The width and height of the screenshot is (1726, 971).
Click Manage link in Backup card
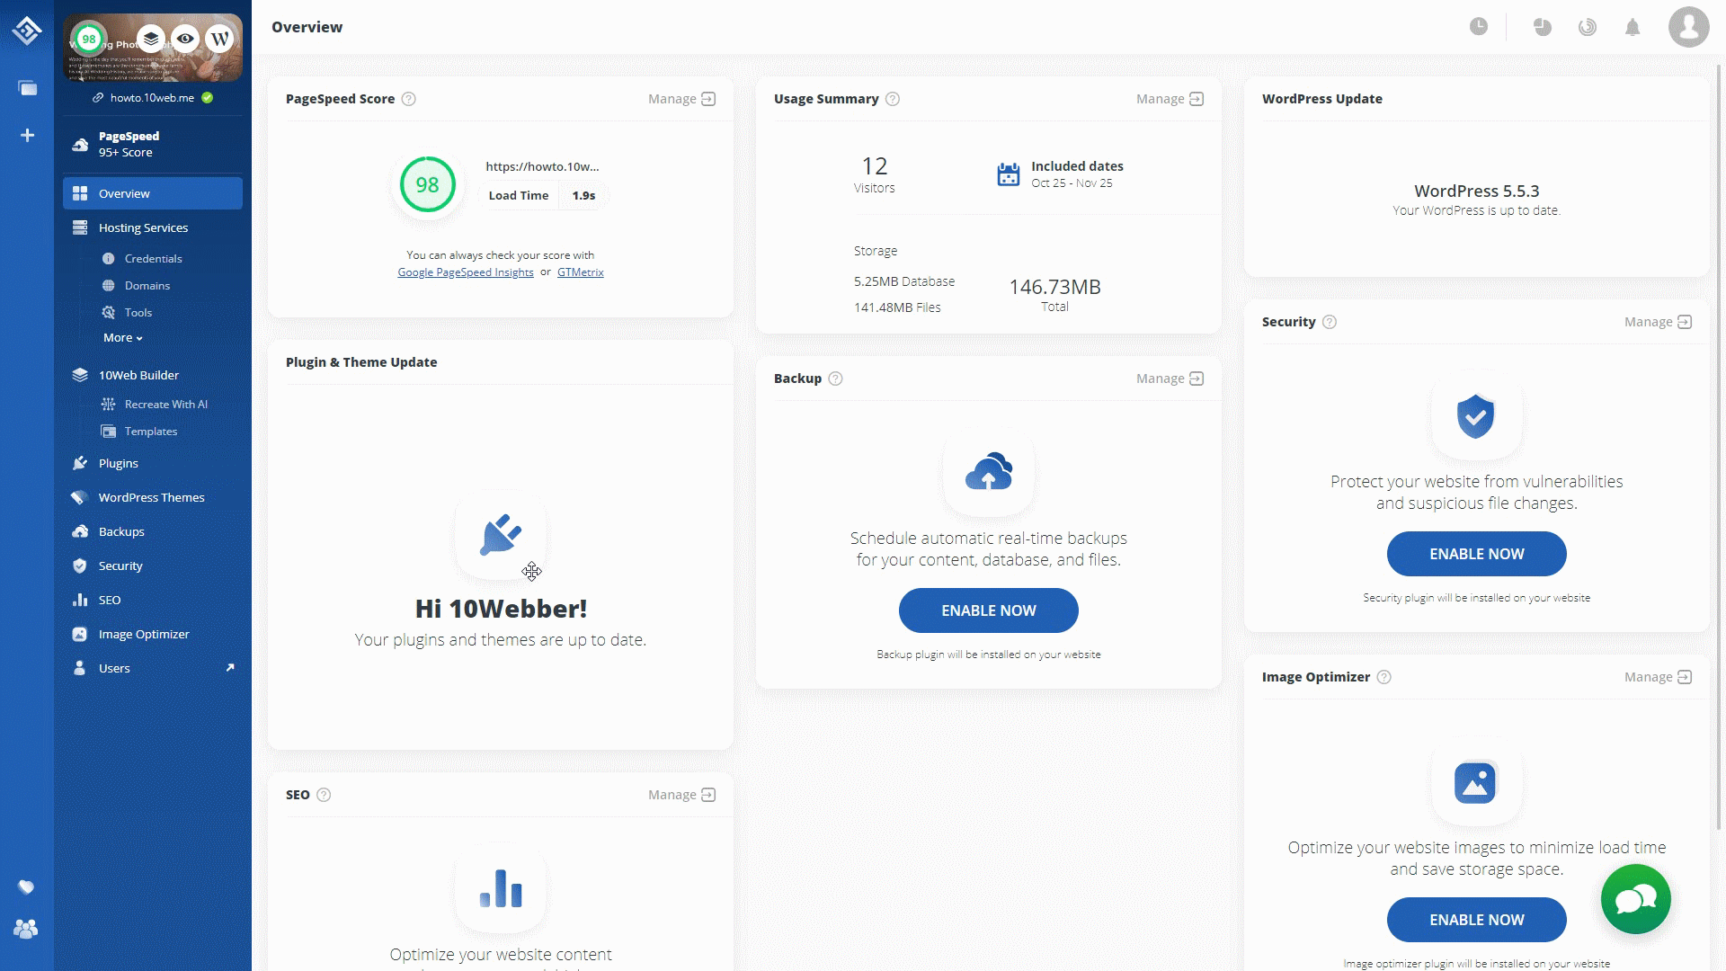click(x=1170, y=379)
